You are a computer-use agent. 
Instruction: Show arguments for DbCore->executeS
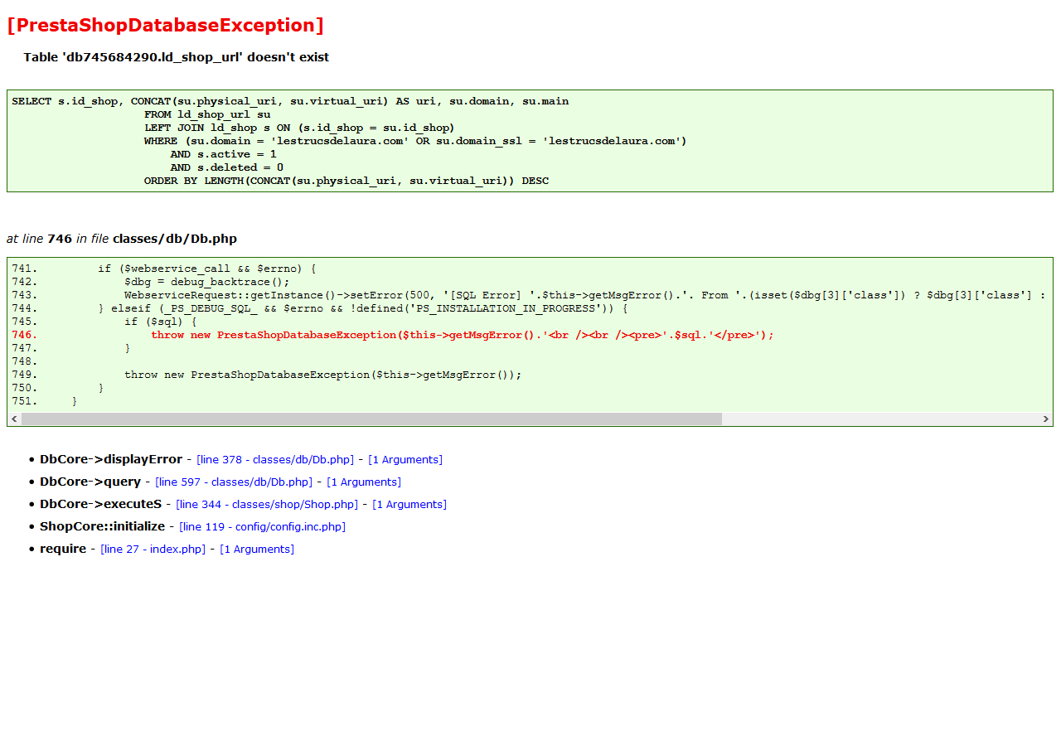[x=409, y=504]
